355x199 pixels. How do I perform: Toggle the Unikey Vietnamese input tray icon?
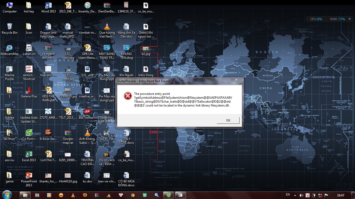tap(308, 195)
